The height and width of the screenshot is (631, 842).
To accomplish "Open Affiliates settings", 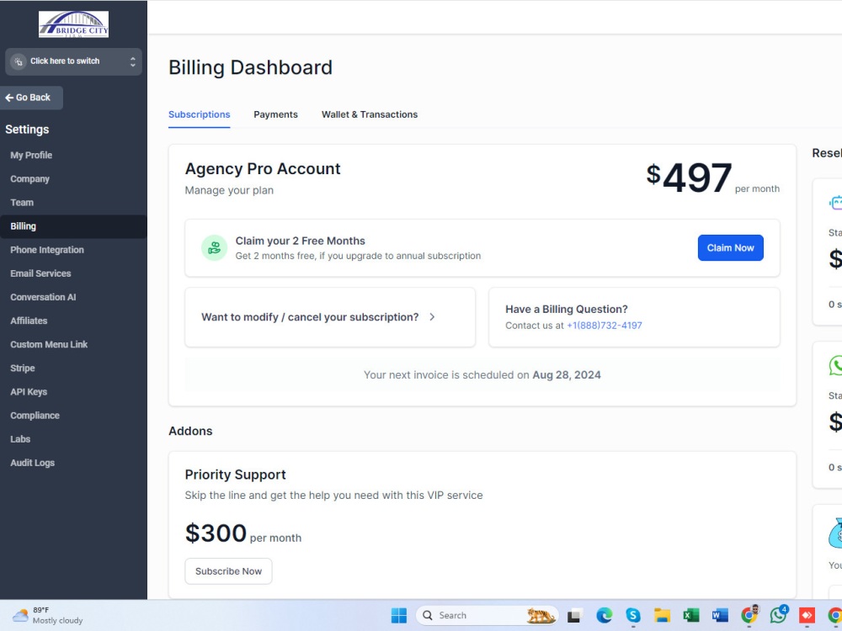I will click(29, 321).
